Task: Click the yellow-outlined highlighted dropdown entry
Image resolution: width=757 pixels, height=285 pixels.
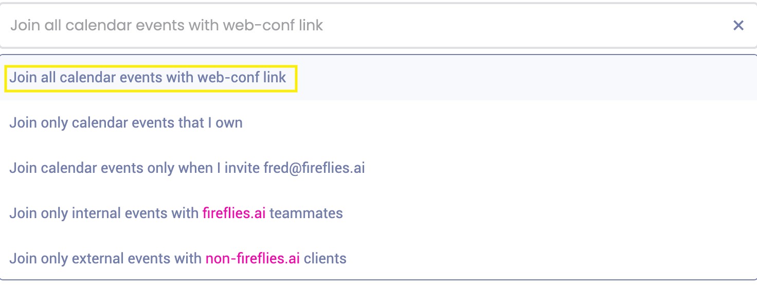Action: pos(151,78)
